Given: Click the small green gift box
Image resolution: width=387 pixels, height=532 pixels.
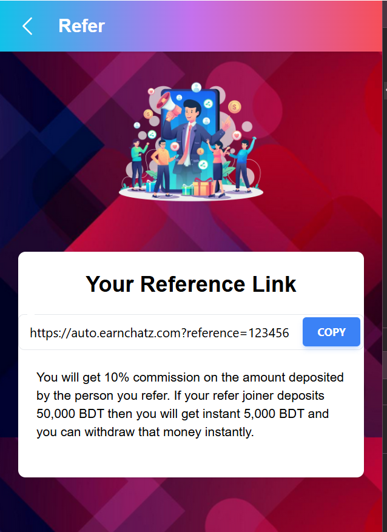Looking at the screenshot, I should (x=187, y=190).
